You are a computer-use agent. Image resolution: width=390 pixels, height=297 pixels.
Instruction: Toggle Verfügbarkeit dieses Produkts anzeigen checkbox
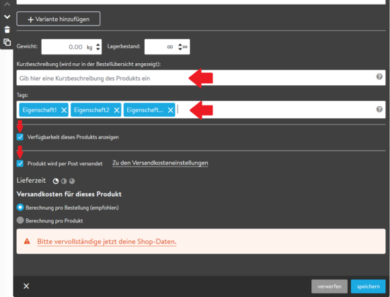click(20, 137)
